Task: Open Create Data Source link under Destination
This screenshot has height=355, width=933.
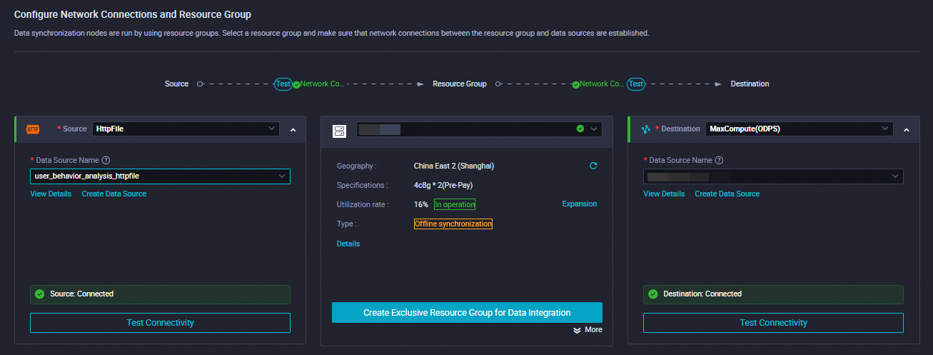Action: tap(727, 194)
